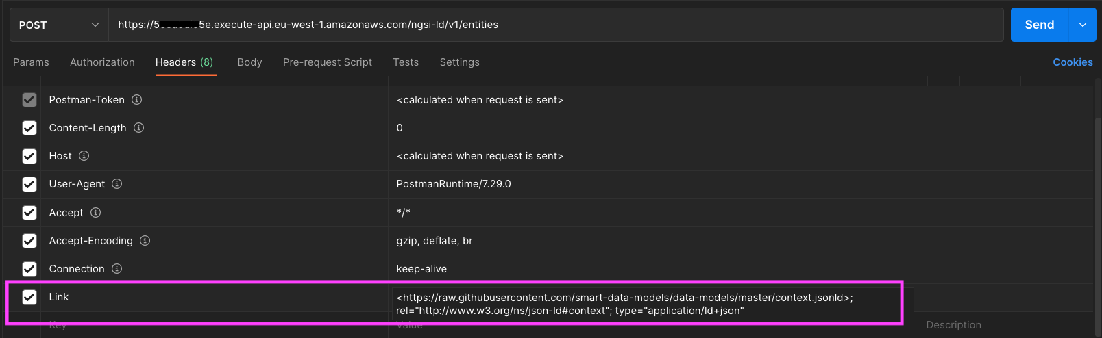The height and width of the screenshot is (338, 1102).
Task: Open the Authorization tab
Action: [x=102, y=62]
